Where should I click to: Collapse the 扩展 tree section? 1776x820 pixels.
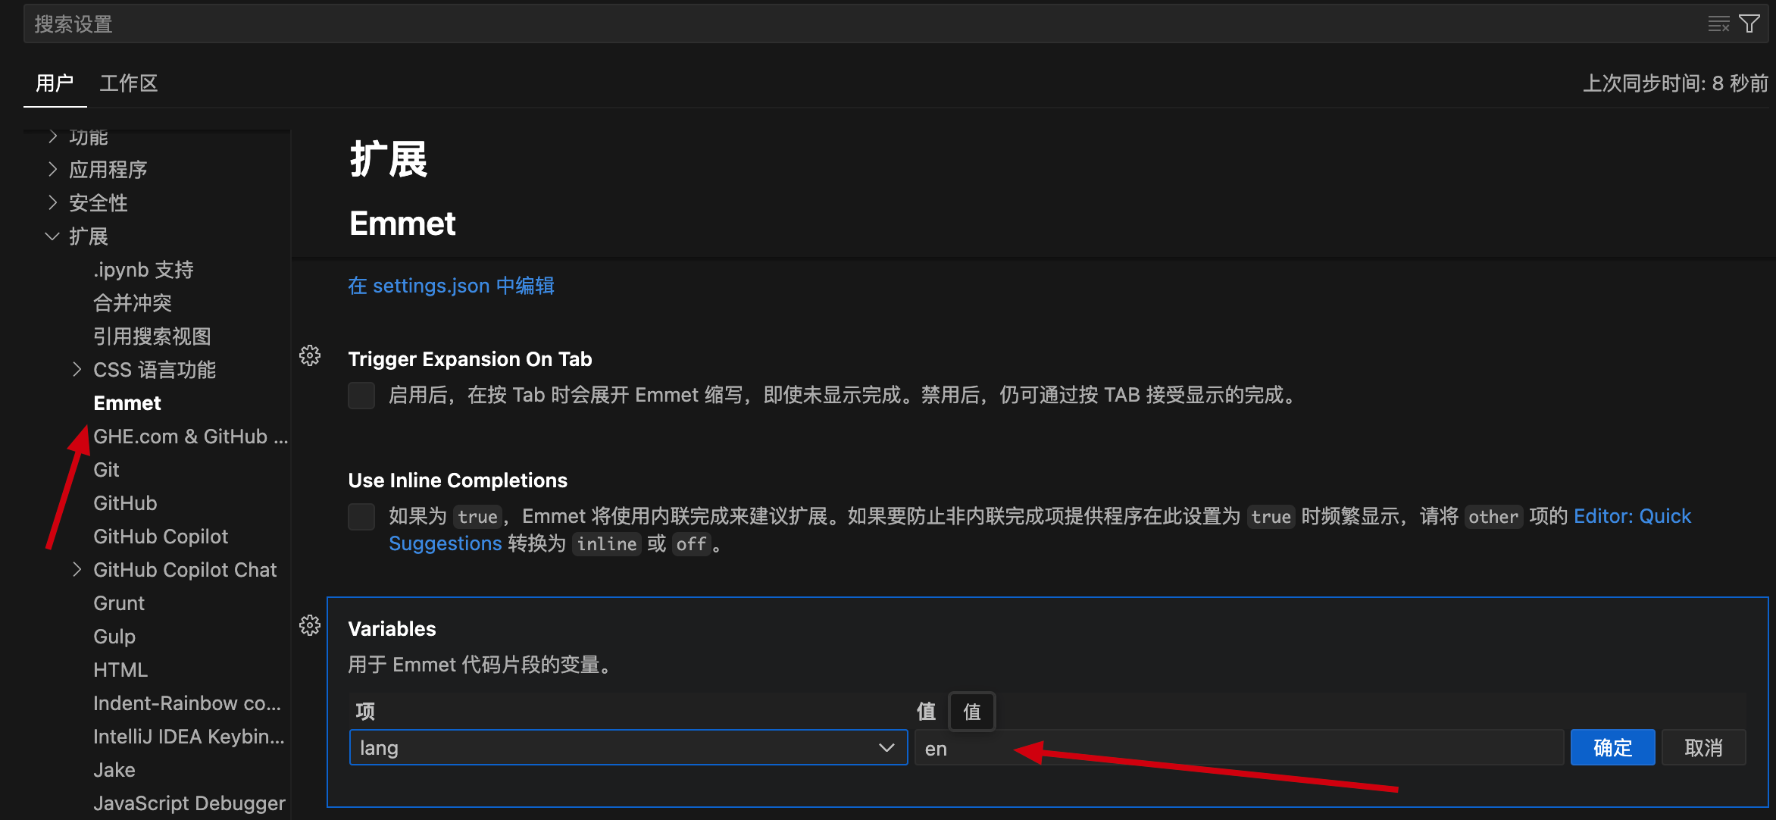(x=53, y=236)
